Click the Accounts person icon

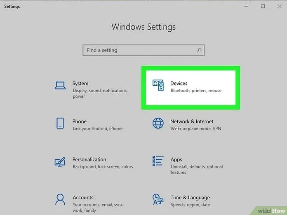click(60, 200)
